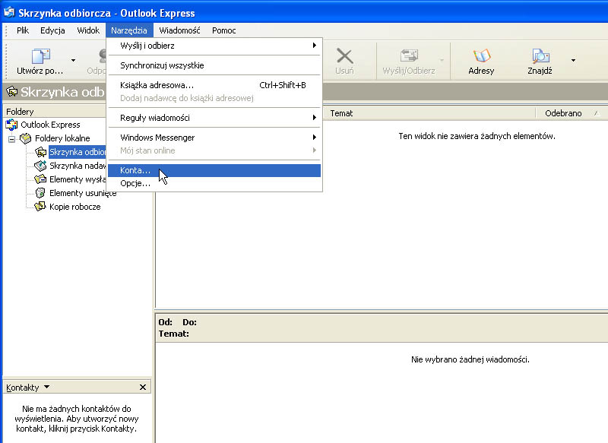Select Książka adresowa... menu entry

pyautogui.click(x=214, y=85)
